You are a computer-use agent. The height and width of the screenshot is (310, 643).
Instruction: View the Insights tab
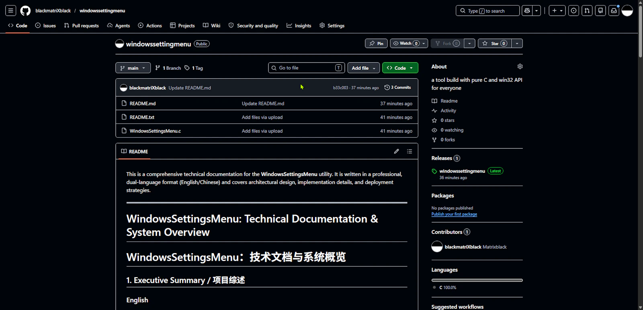[x=299, y=26]
